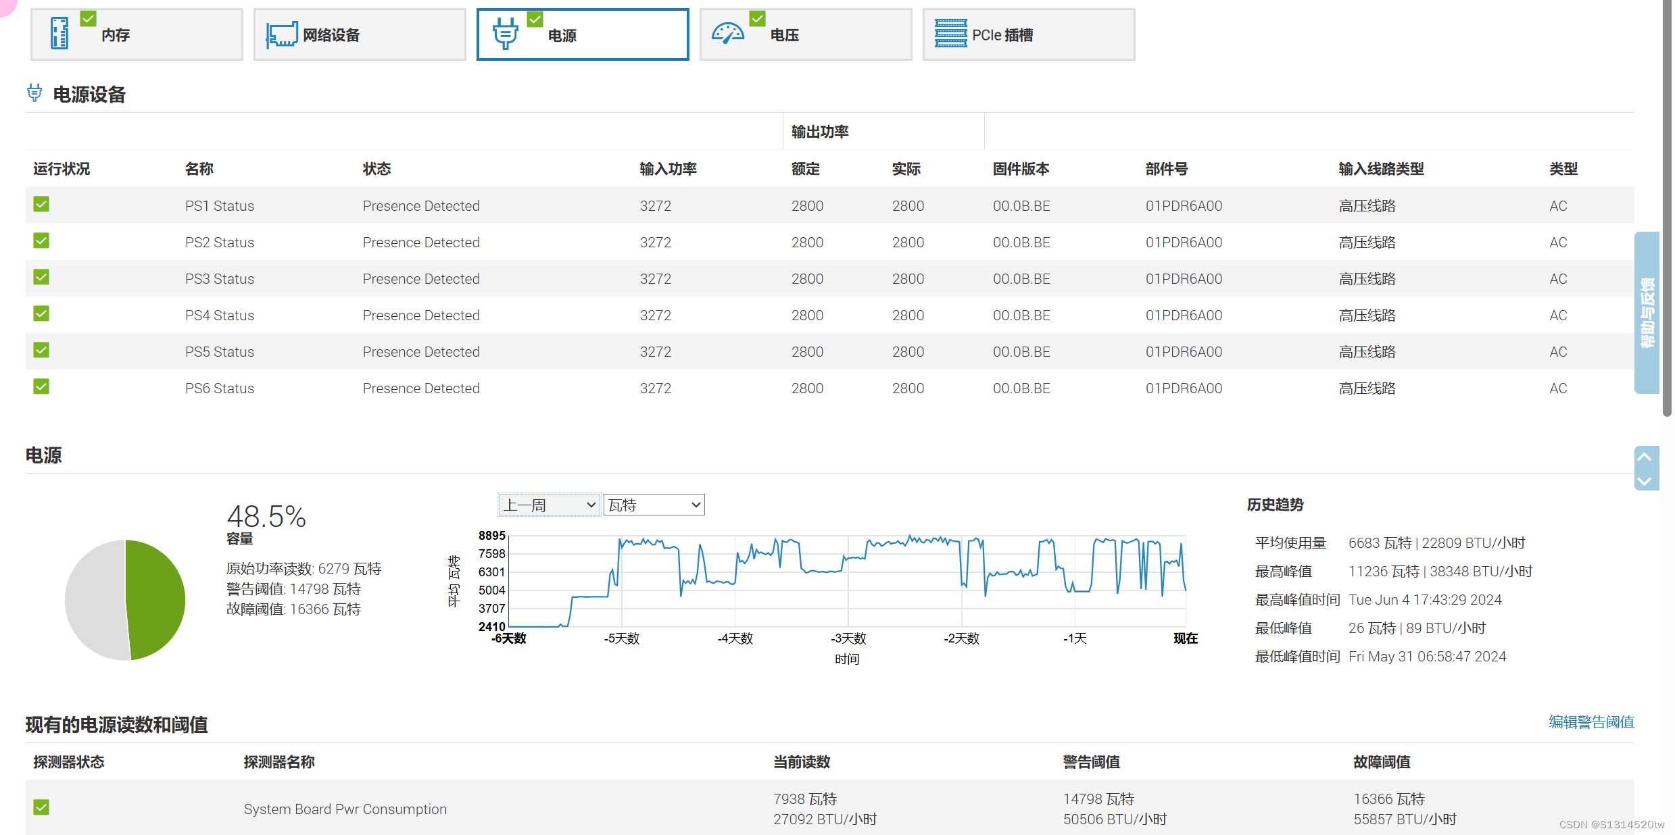Open the 上一周 time range dropdown
Viewport: 1675px width, 835px height.
549,505
